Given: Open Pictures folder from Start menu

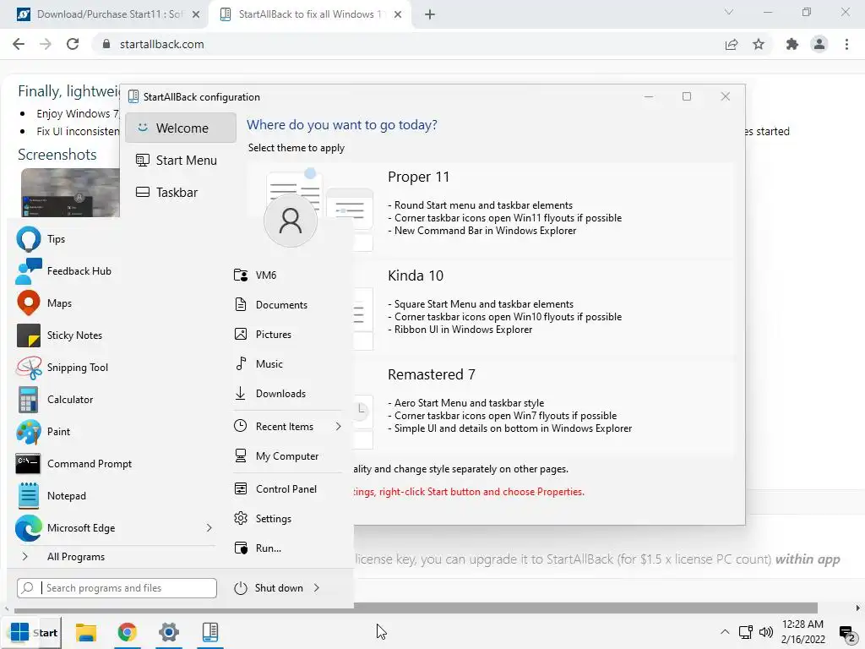Looking at the screenshot, I should coord(288,334).
